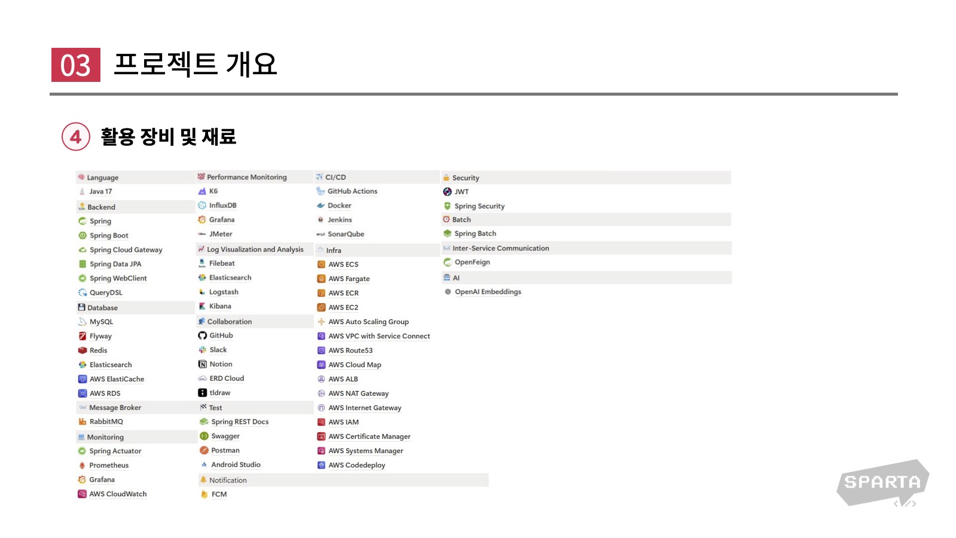
Task: Click the Android Studio icon
Action: 204,464
